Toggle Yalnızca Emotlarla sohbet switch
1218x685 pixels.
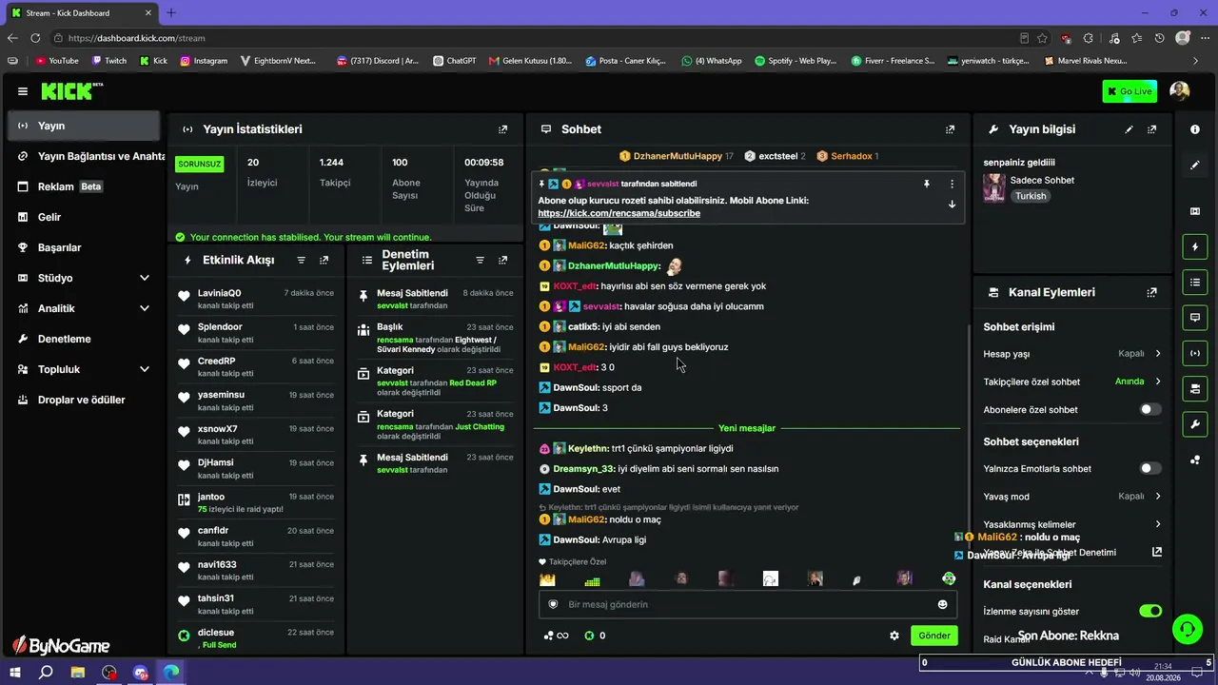1150,468
